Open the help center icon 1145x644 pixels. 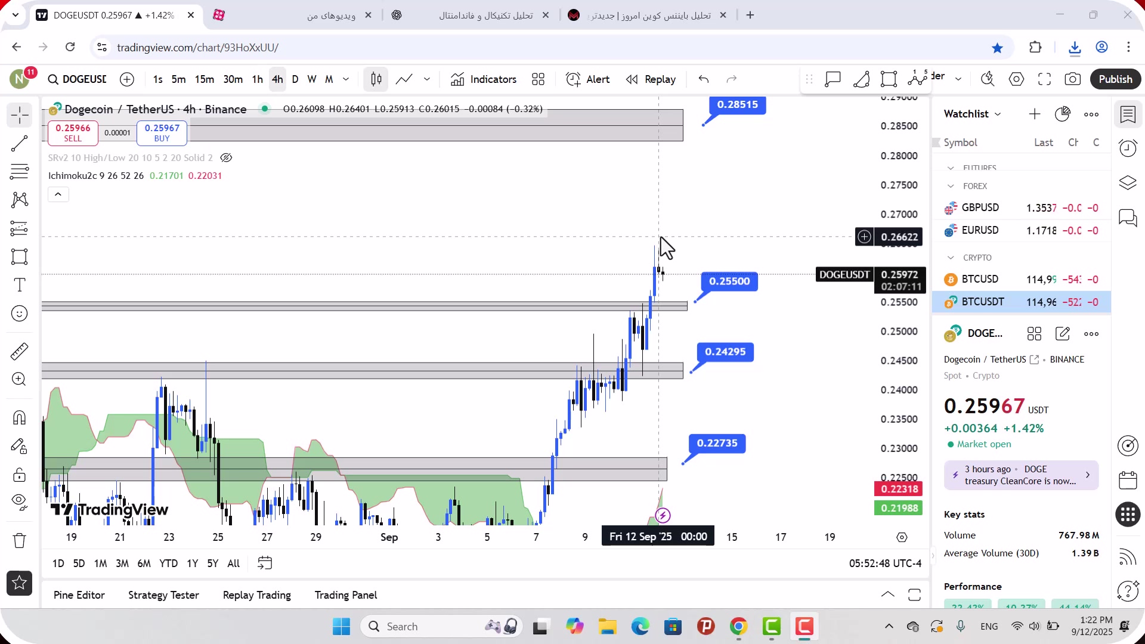coord(1128,591)
